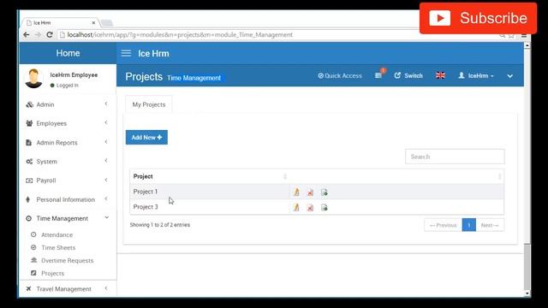Open a new browser tab
This screenshot has height=308, width=548.
pyautogui.click(x=107, y=23)
